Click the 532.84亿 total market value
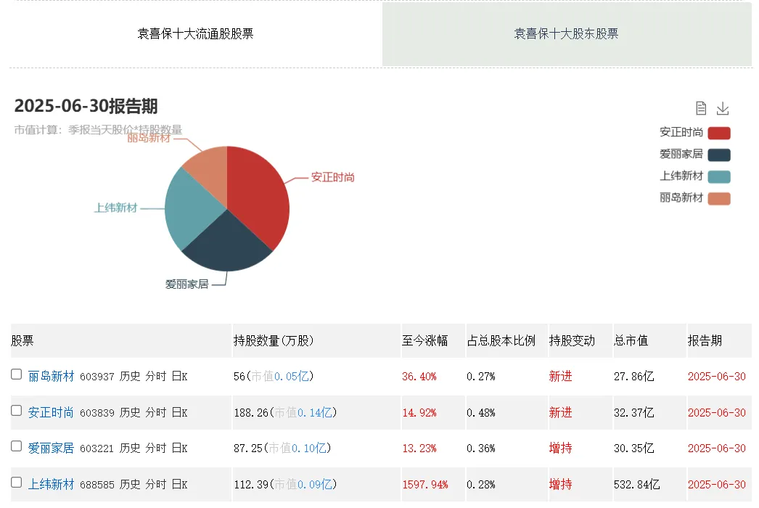 click(x=636, y=484)
